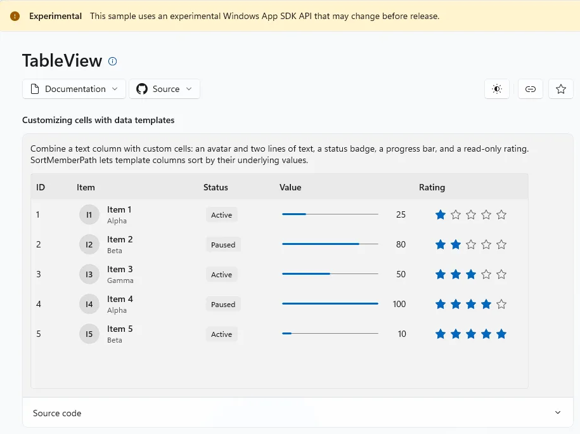Click the fourth star in Item 4 rating
Screen dimensions: 580x434
coord(486,304)
